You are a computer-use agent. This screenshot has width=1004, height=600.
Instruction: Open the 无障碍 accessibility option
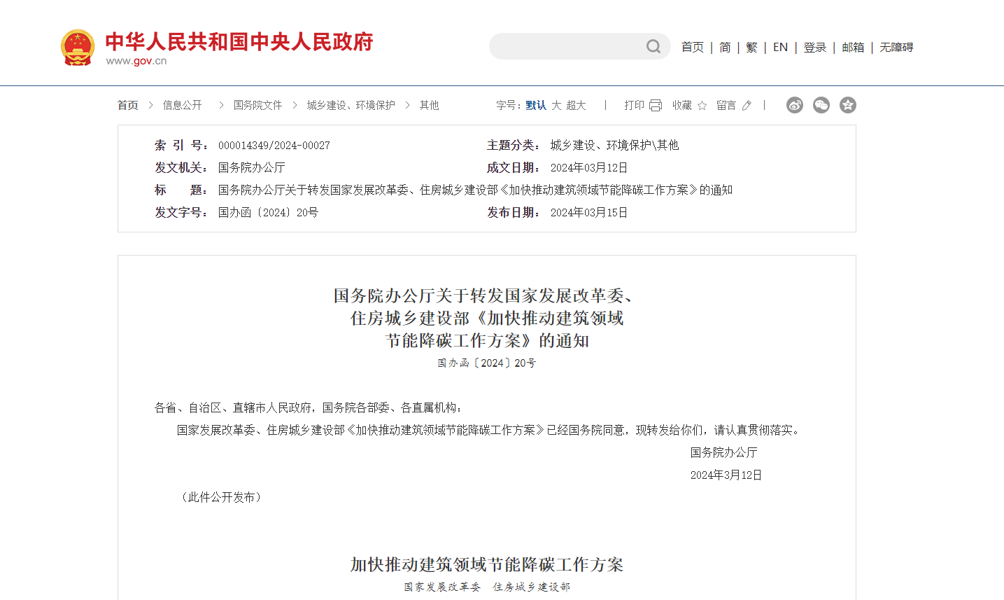tap(896, 47)
